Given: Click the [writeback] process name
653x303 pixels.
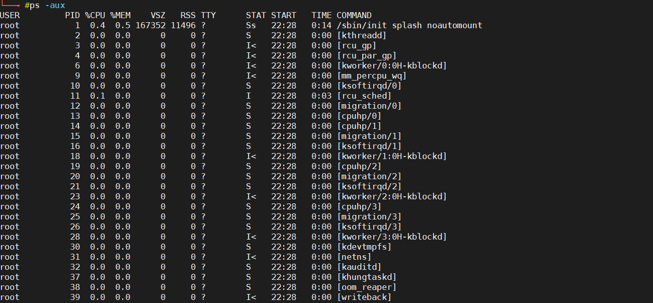Looking at the screenshot, I should (364, 297).
